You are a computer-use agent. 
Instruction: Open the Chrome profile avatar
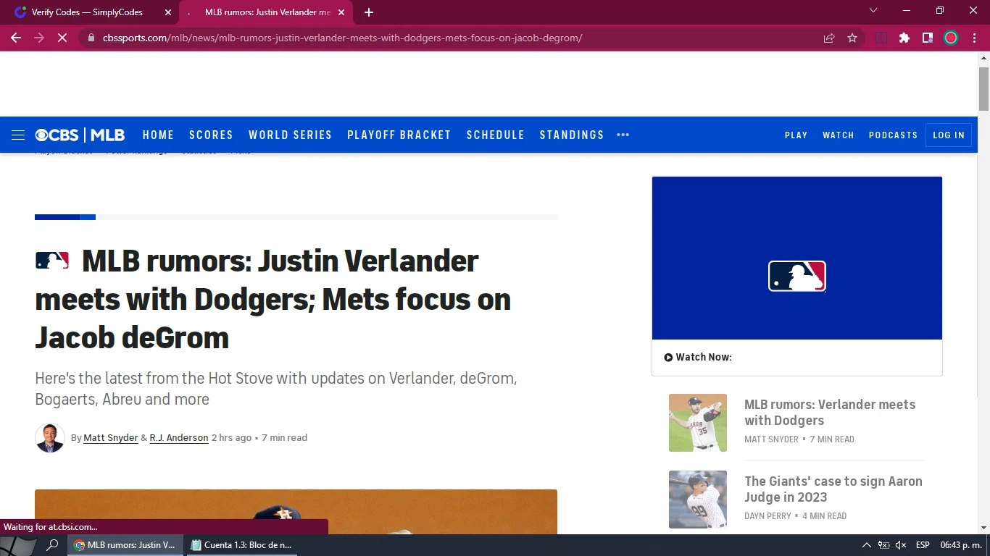click(951, 38)
